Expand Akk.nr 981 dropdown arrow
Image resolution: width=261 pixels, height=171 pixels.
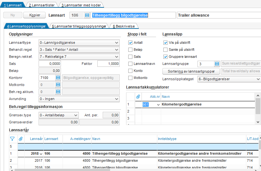(x=158, y=105)
